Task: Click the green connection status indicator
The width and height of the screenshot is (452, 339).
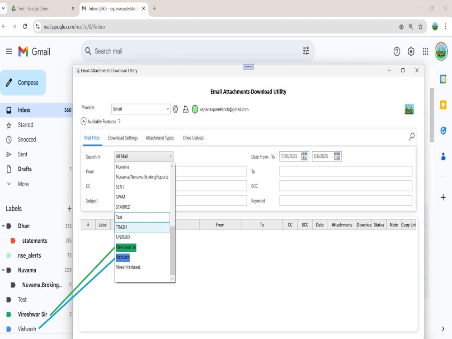Action: [195, 109]
